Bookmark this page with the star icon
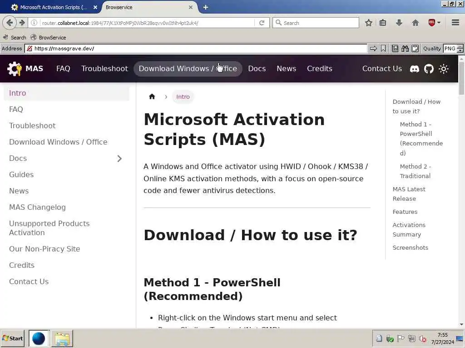The width and height of the screenshot is (465, 348). (368, 23)
